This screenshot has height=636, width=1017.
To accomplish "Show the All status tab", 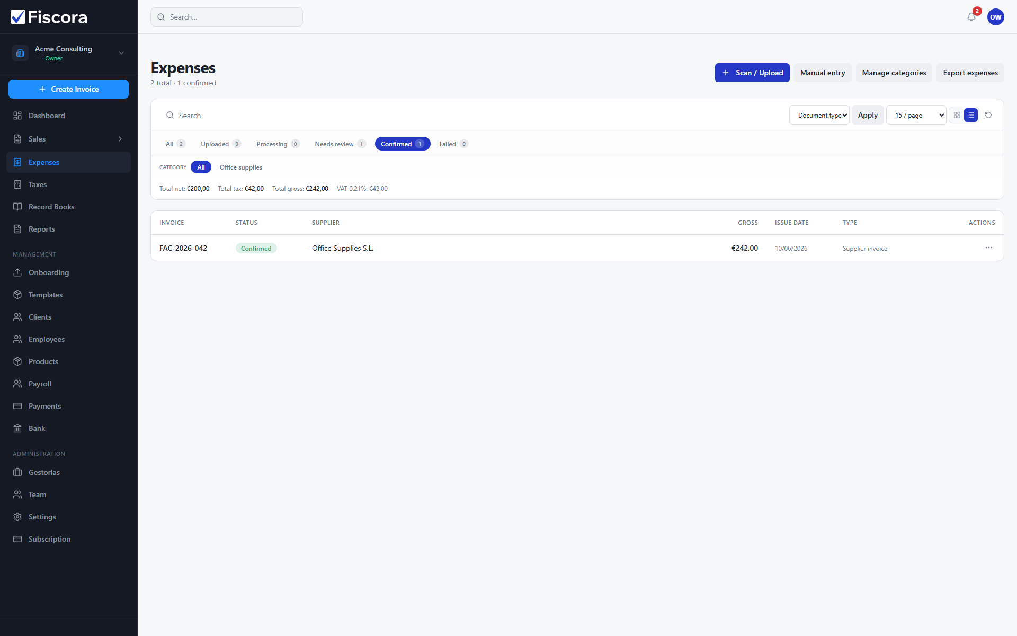I will click(x=175, y=144).
